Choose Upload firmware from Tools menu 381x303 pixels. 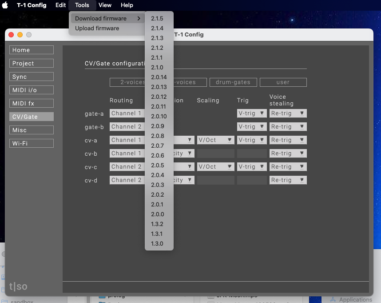(x=107, y=28)
